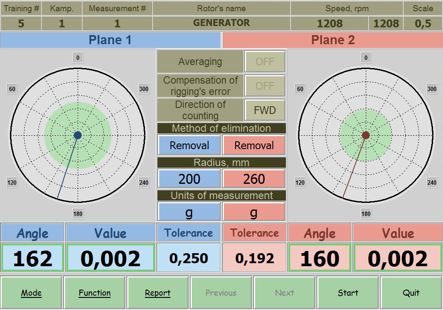This screenshot has width=443, height=310.
Task: Open the Report menu
Action: tap(158, 293)
